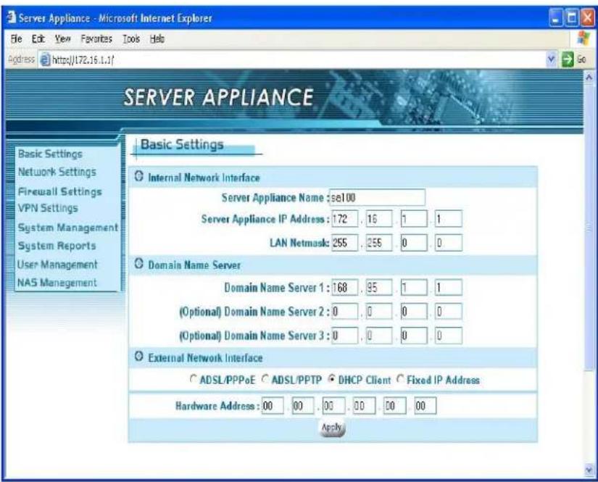
Task: Open Firewall Settings in sidebar
Action: click(x=60, y=191)
